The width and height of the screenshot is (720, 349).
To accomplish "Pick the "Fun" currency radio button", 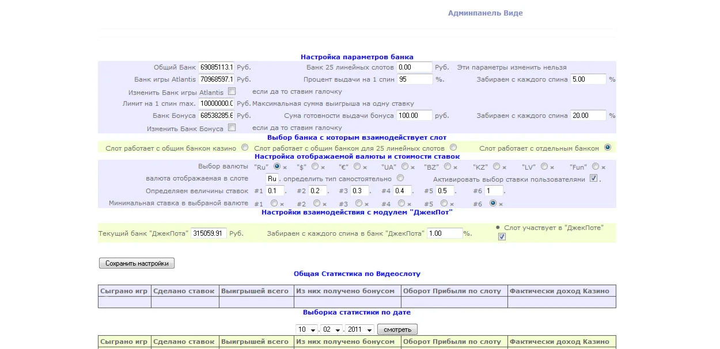I will pos(596,167).
